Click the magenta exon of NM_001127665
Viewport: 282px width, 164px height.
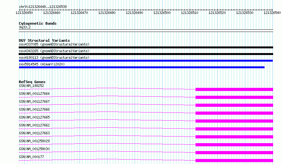click(234, 121)
